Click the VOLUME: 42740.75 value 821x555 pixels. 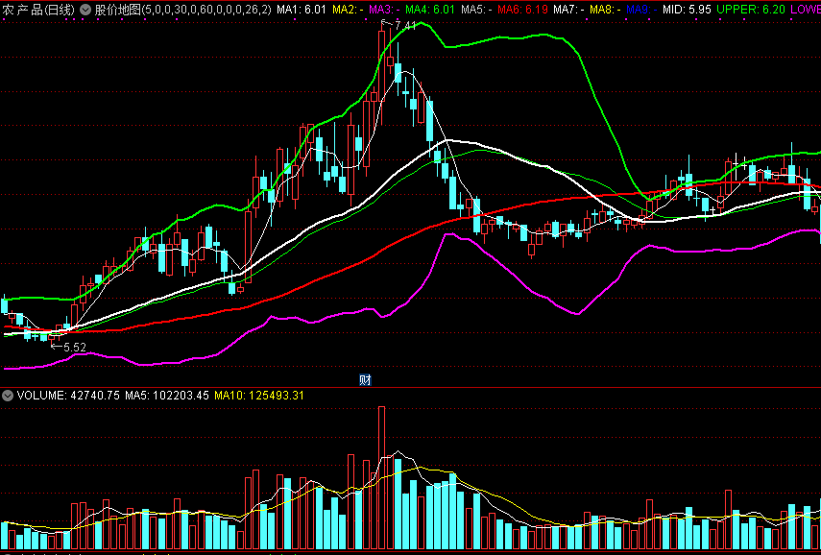click(68, 396)
